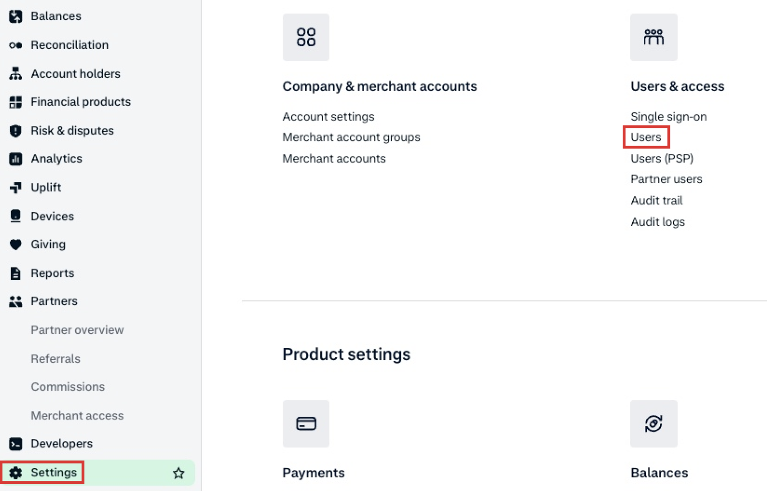This screenshot has width=767, height=491.
Task: Open Referrals submenu item
Action: click(x=55, y=359)
